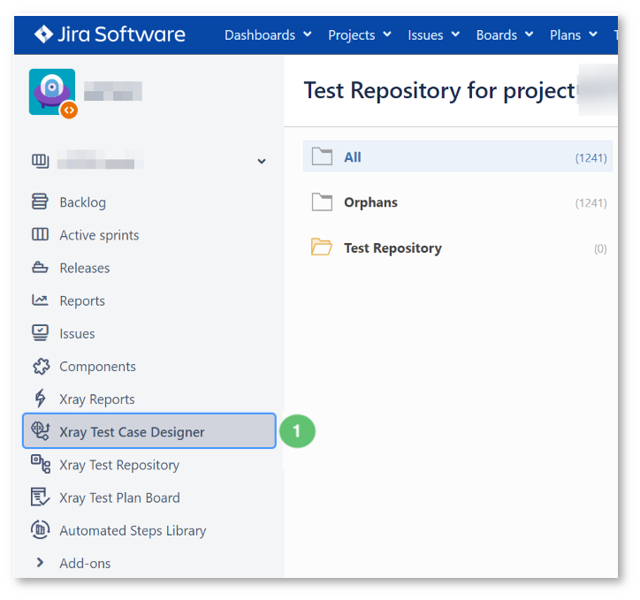Select the All folder row

[x=458, y=156]
